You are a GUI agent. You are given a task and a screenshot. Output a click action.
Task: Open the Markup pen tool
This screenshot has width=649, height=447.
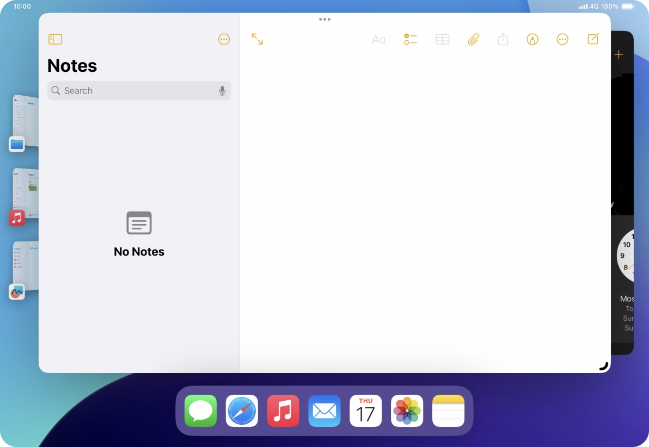(x=532, y=39)
